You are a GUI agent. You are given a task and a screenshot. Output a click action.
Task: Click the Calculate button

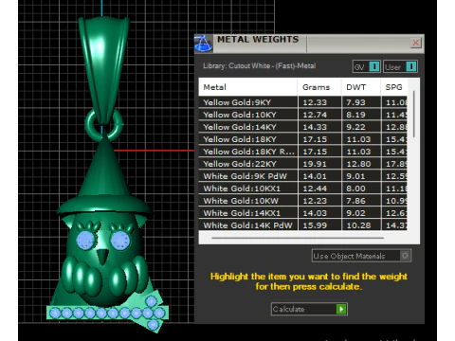click(x=309, y=309)
